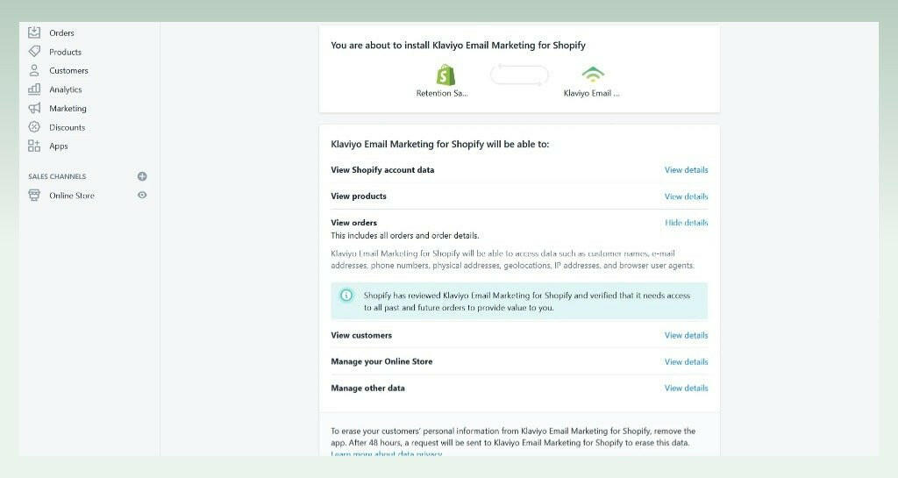The width and height of the screenshot is (898, 478).
Task: Click the Shopify bag logo
Action: [x=446, y=74]
